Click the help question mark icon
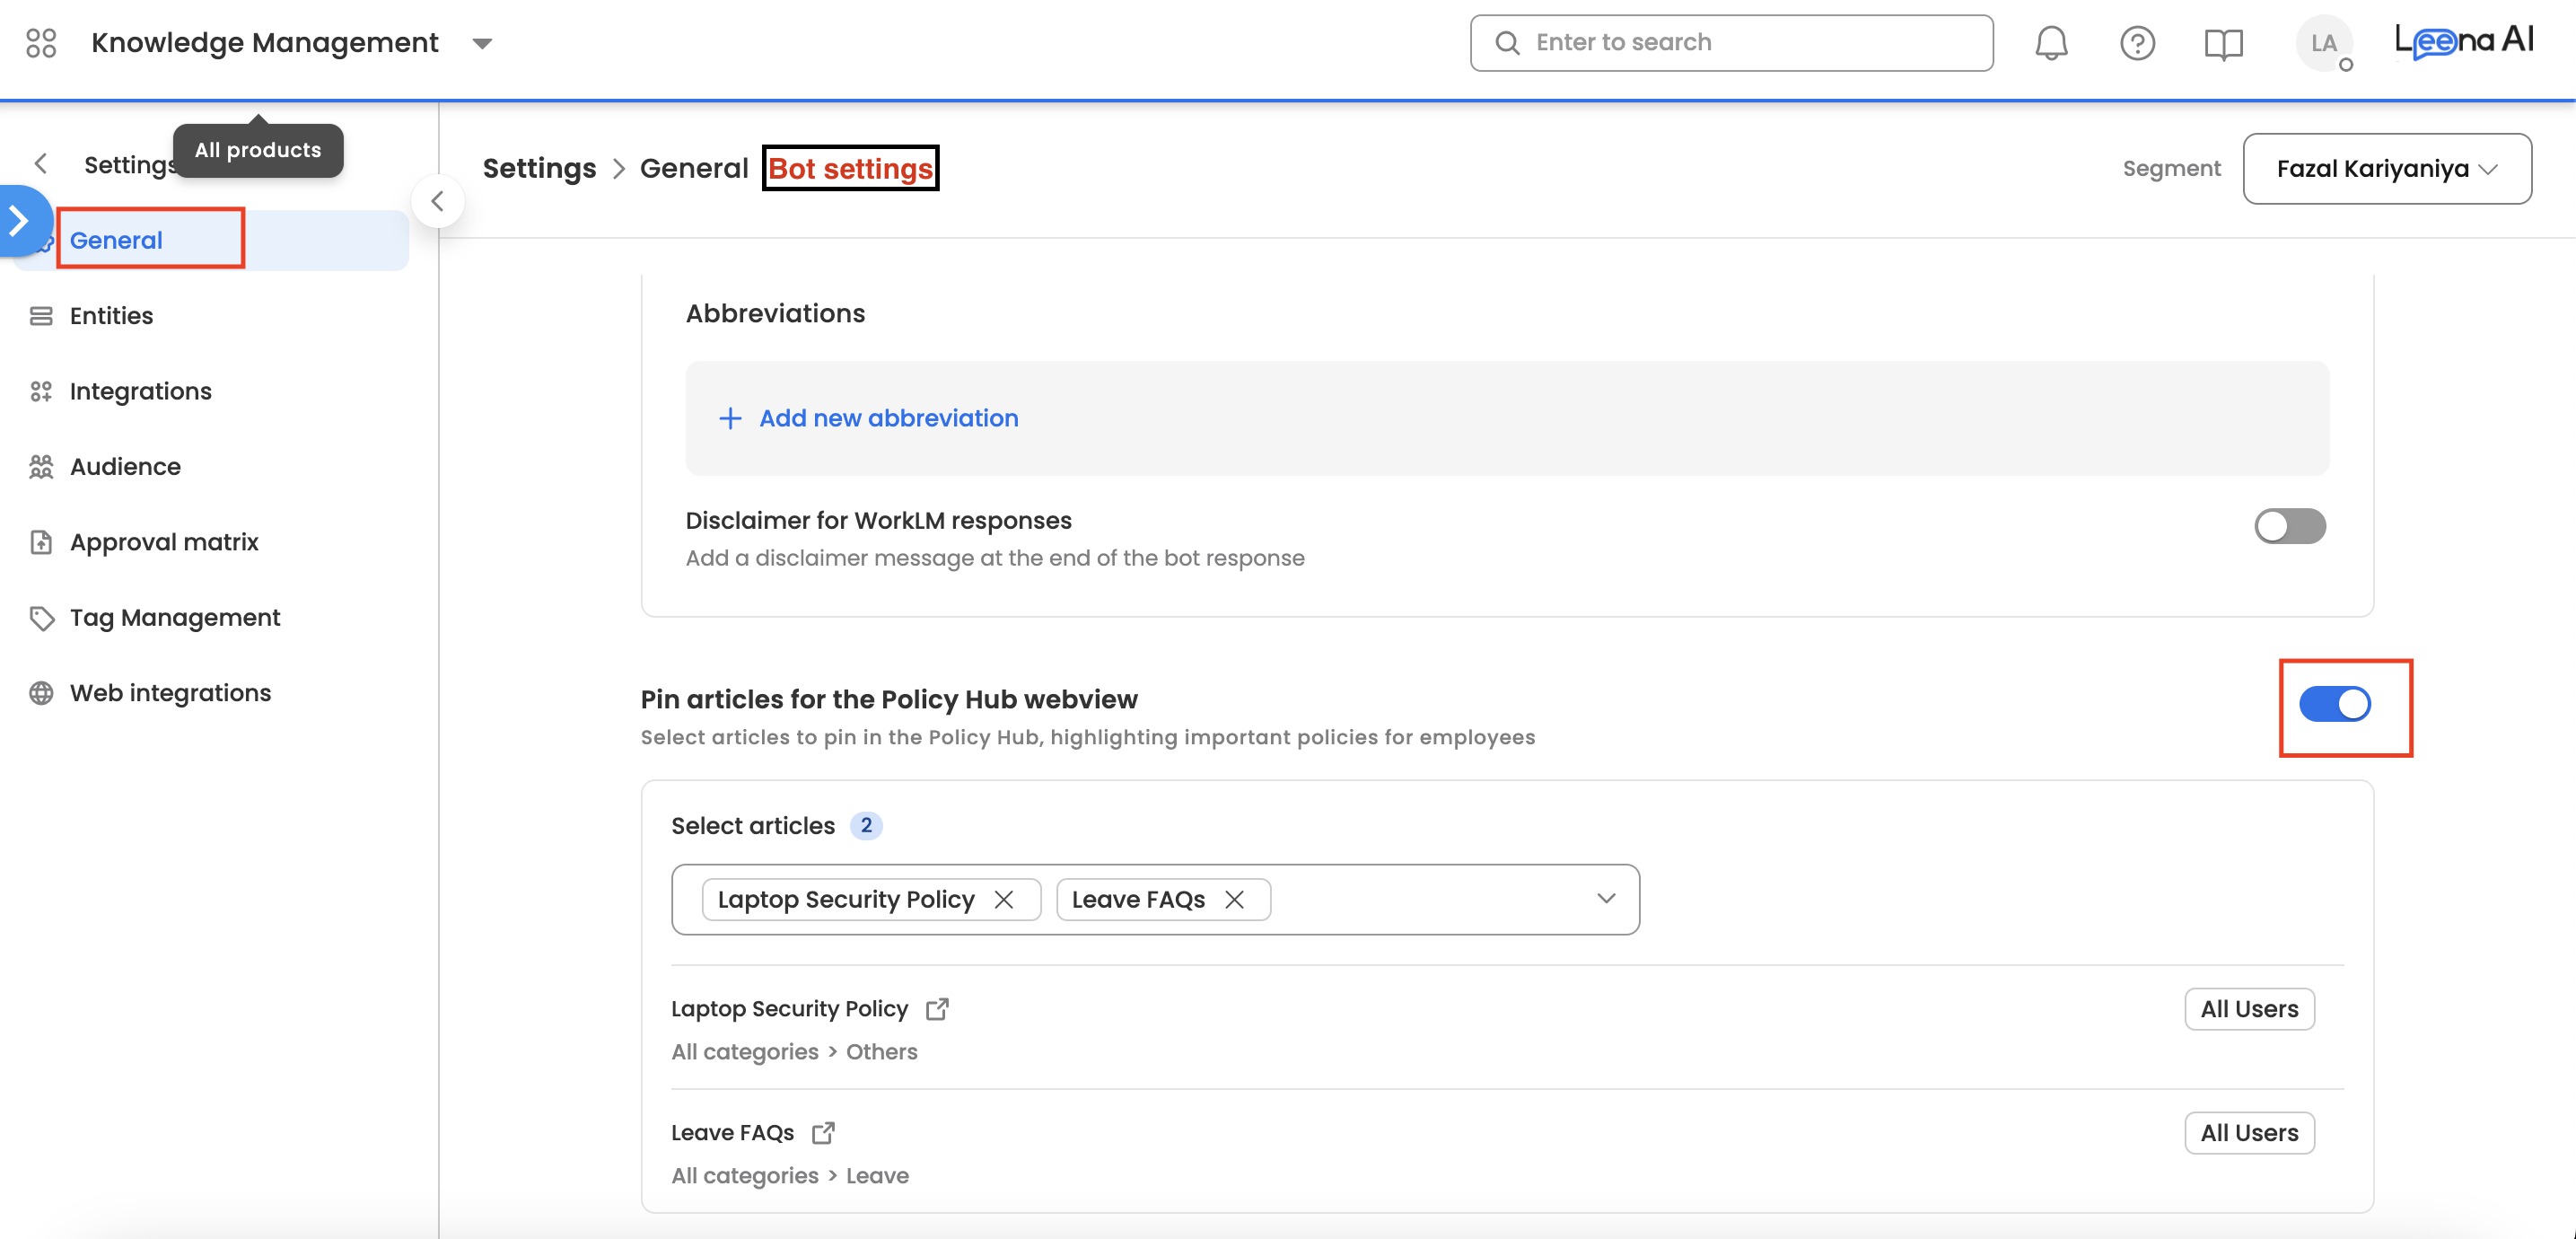The width and height of the screenshot is (2576, 1239). click(x=2136, y=43)
